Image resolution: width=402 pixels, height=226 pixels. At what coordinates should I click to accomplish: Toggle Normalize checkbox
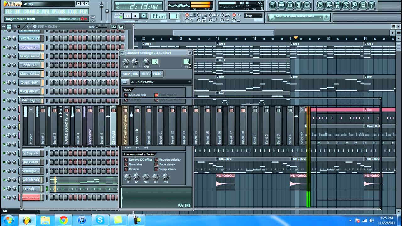click(126, 164)
